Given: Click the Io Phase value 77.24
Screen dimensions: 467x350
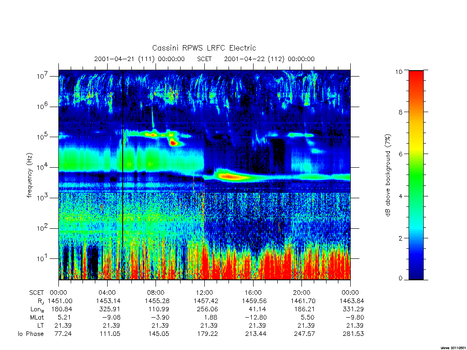Looking at the screenshot, I should pyautogui.click(x=63, y=334).
